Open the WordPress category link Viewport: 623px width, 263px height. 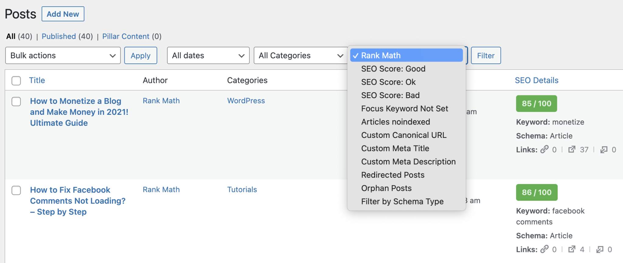pyautogui.click(x=246, y=101)
